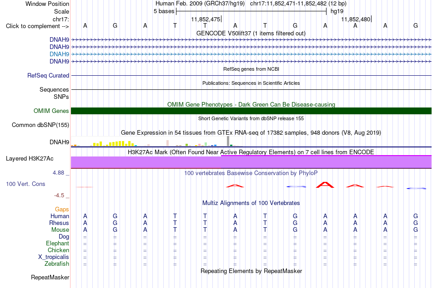Select the Zebrafish species row label
432x288 pixels.
click(57, 264)
